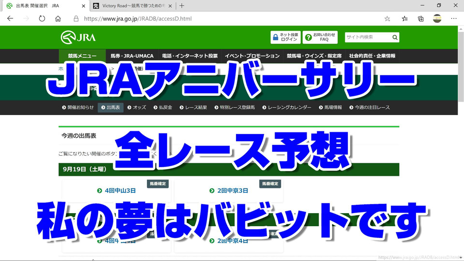Image resolution: width=464 pixels, height=261 pixels.
Task: Open browser settings ellipsis menu
Action: point(454,19)
